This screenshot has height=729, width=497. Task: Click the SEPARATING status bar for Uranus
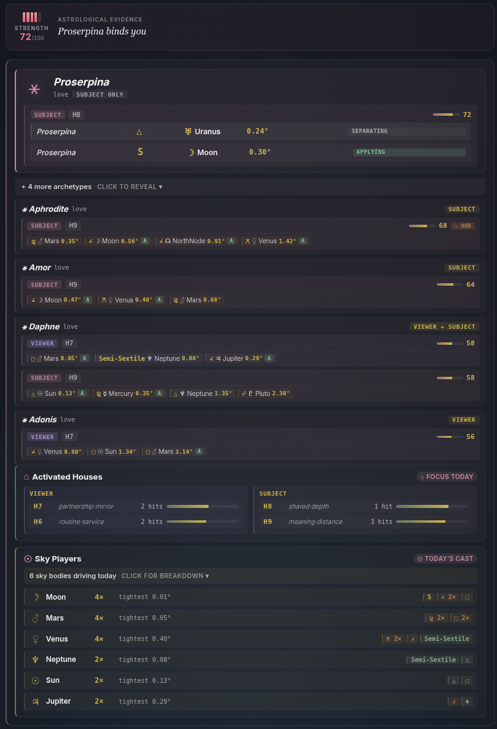click(x=407, y=131)
